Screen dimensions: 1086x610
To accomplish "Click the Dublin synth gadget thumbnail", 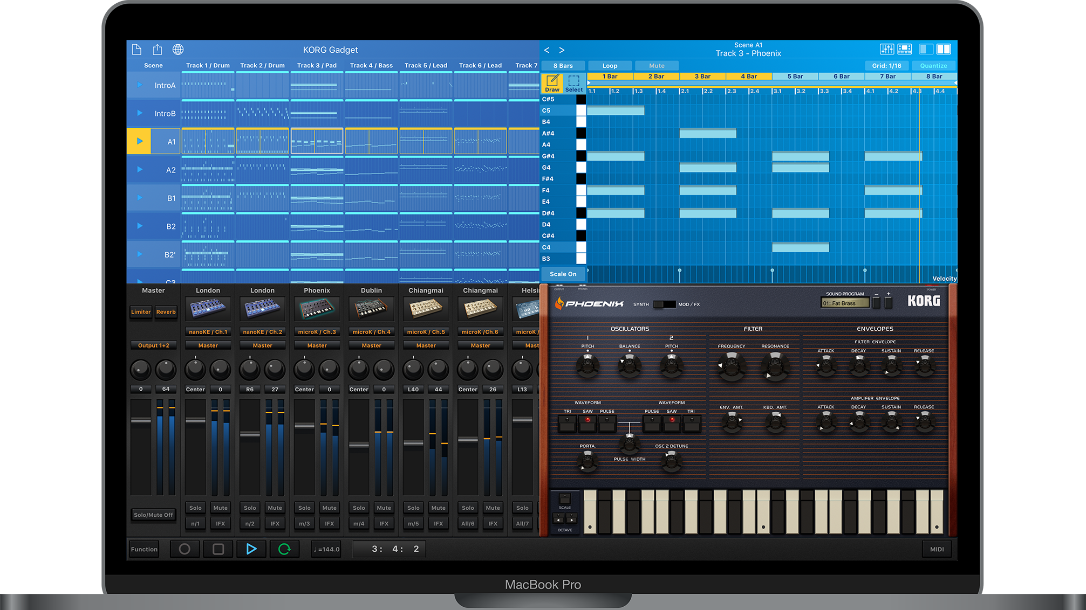I will coord(371,309).
